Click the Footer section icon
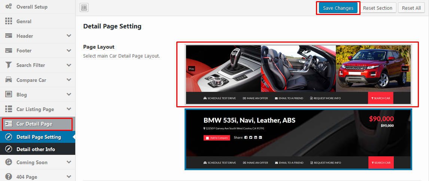 [x=9, y=50]
